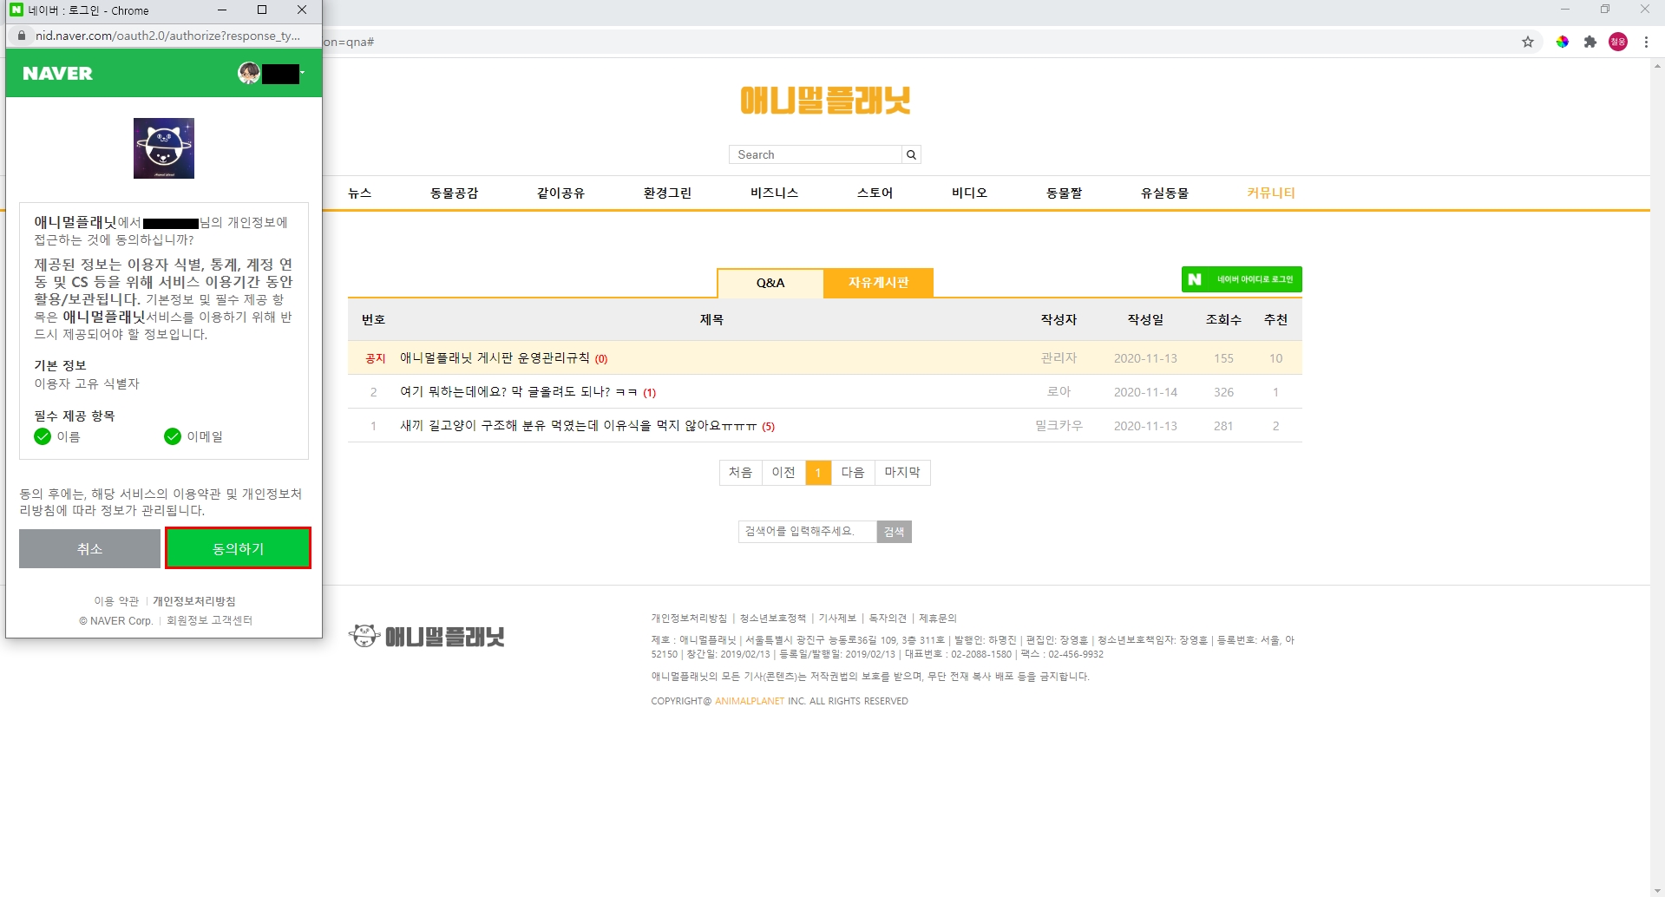This screenshot has width=1665, height=897.
Task: Go to 다음 page in pagination
Action: pyautogui.click(x=852, y=472)
